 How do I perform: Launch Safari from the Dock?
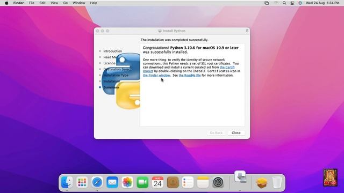(97, 182)
